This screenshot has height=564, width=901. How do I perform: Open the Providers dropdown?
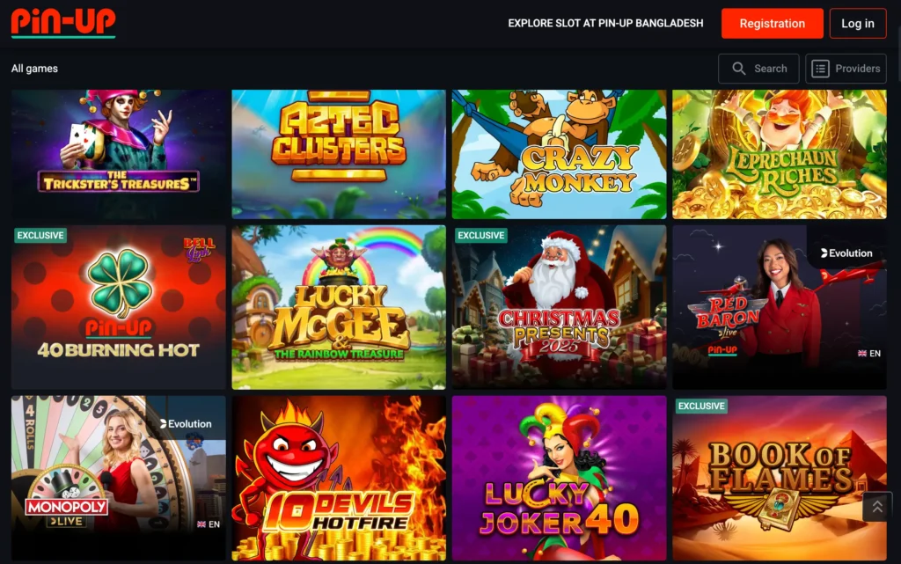point(846,69)
